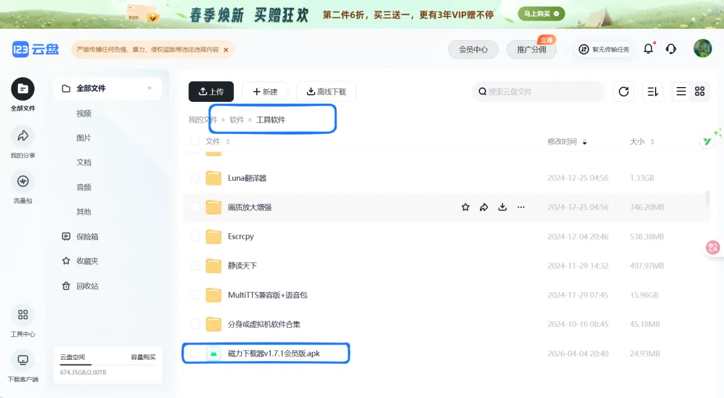This screenshot has width=724, height=398.
Task: Open the sort options icon
Action: tap(652, 91)
